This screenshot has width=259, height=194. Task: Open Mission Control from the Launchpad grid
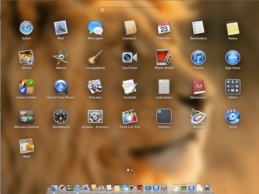click(x=26, y=116)
